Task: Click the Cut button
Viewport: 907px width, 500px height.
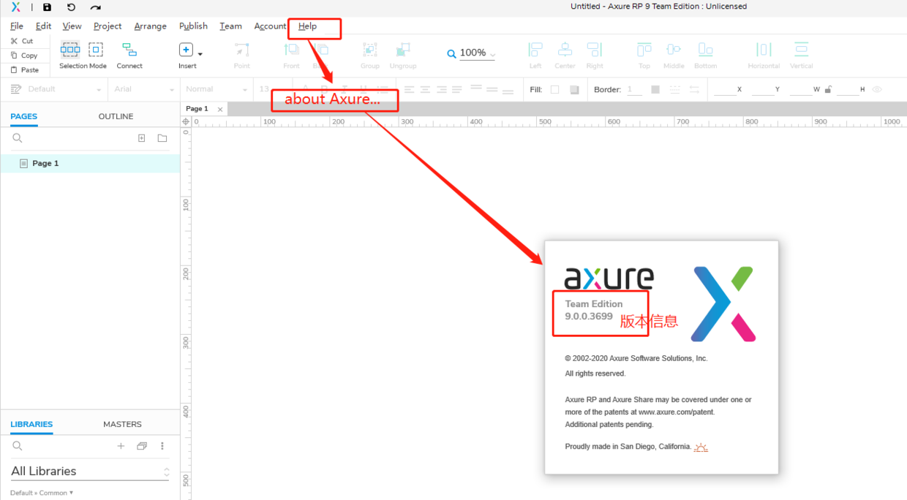Action: [22, 41]
